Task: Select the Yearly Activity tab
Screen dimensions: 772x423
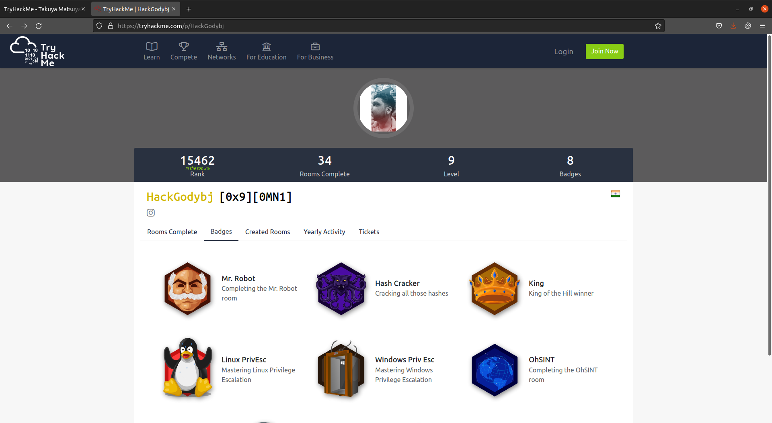Action: point(324,232)
